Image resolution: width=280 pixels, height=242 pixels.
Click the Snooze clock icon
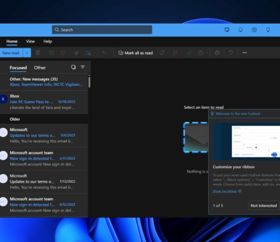tap(201, 52)
